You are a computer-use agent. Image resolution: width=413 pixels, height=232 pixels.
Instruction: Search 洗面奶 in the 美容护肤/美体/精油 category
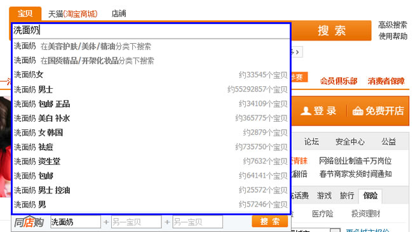tap(151, 46)
